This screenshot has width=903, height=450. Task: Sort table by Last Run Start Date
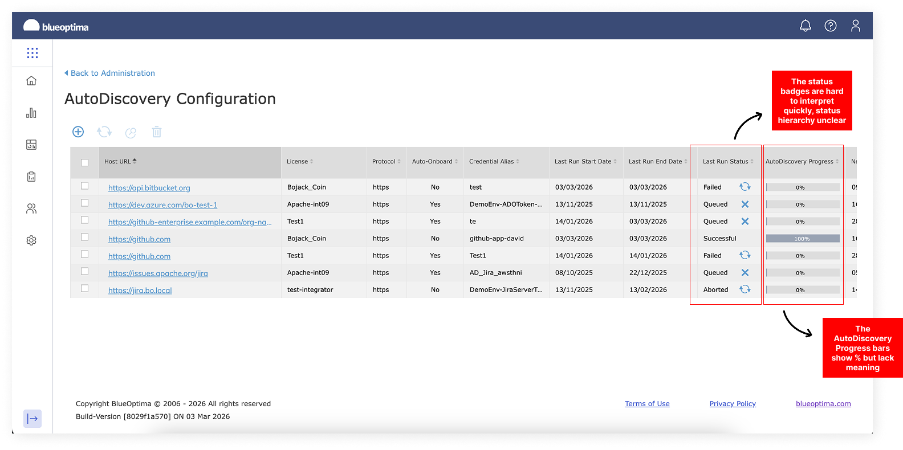[x=585, y=161]
